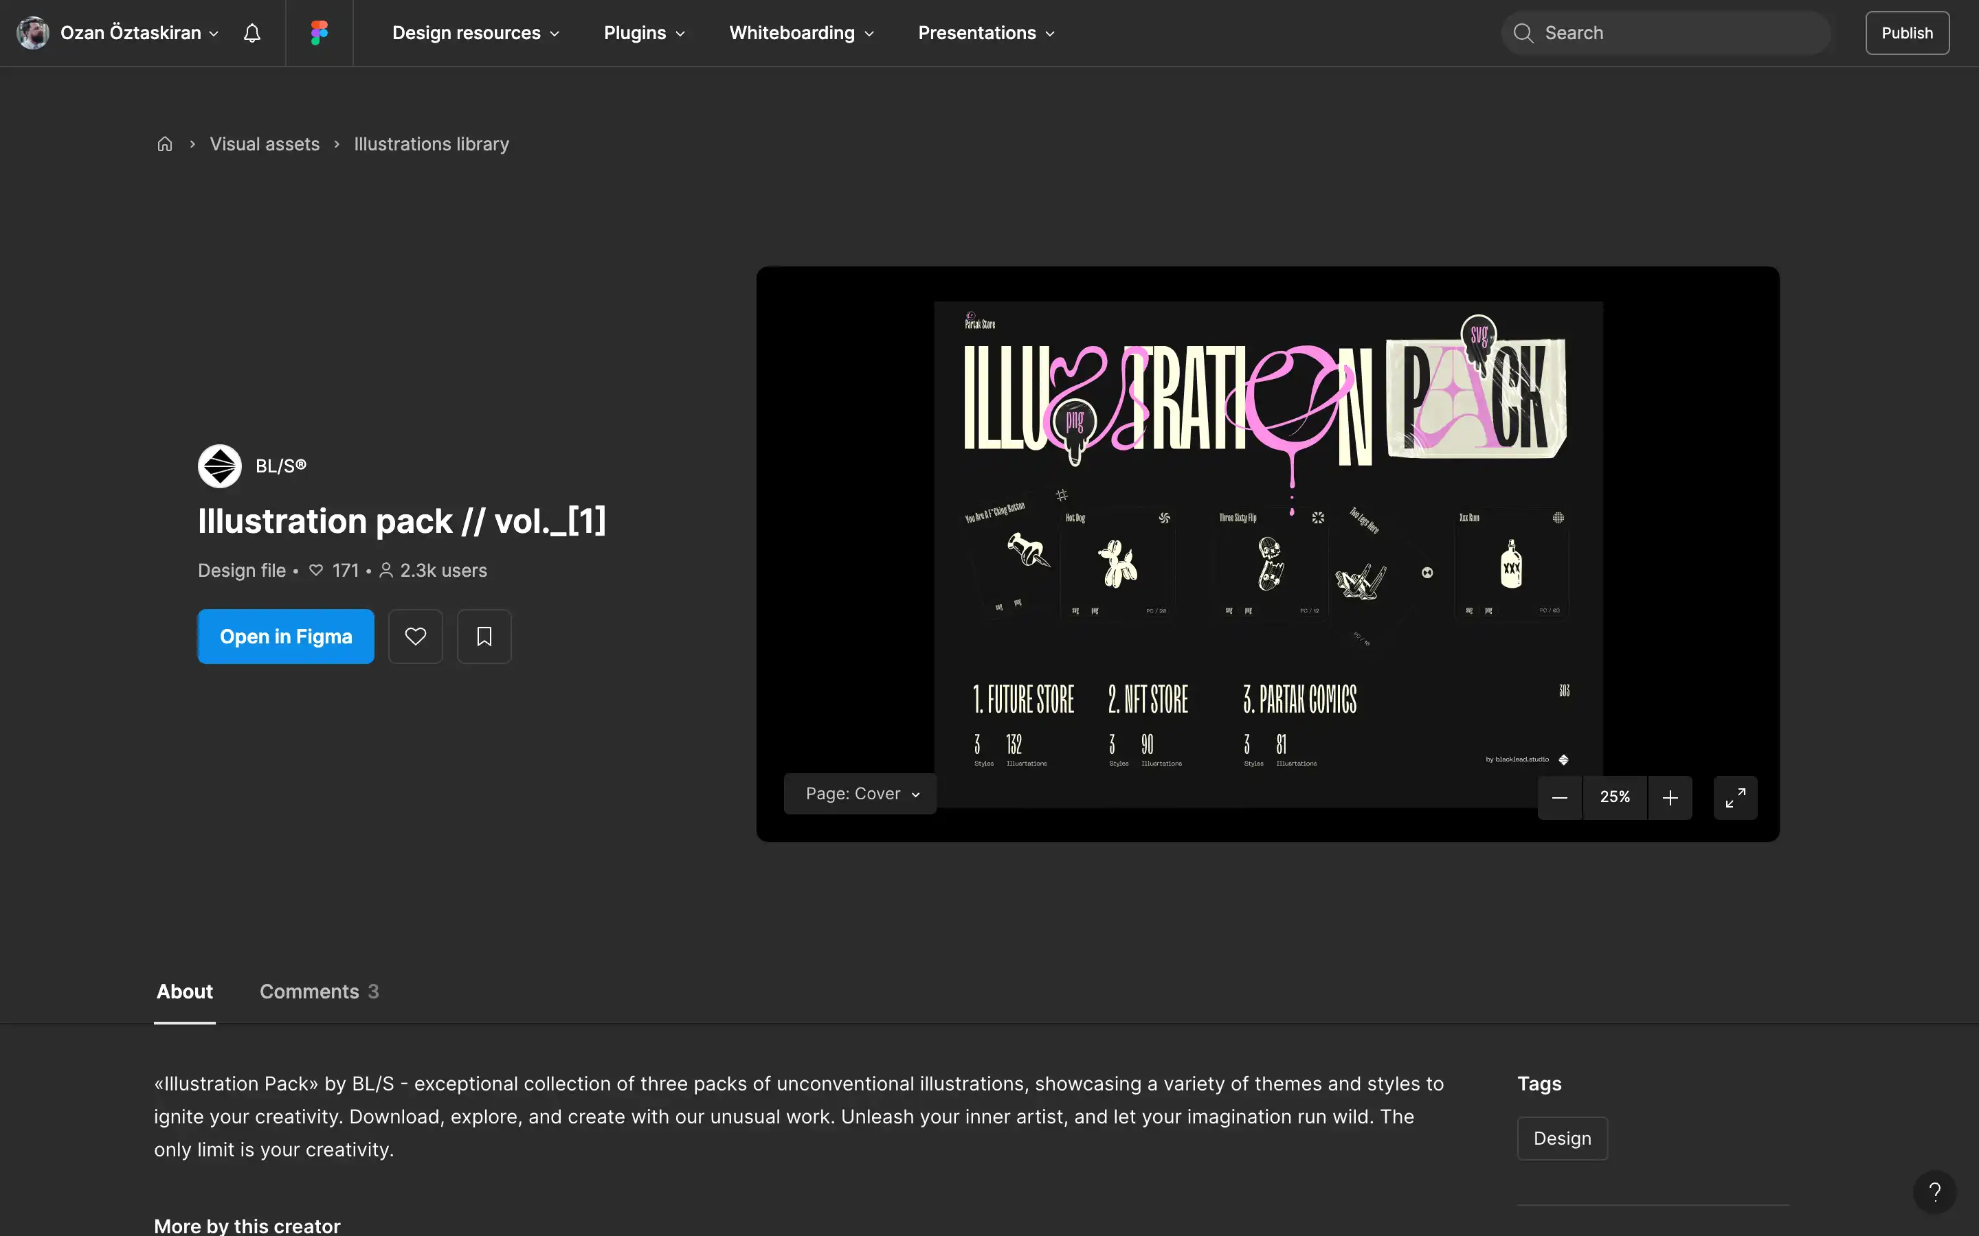
Task: Open the Presentations dropdown menu
Action: 986,33
